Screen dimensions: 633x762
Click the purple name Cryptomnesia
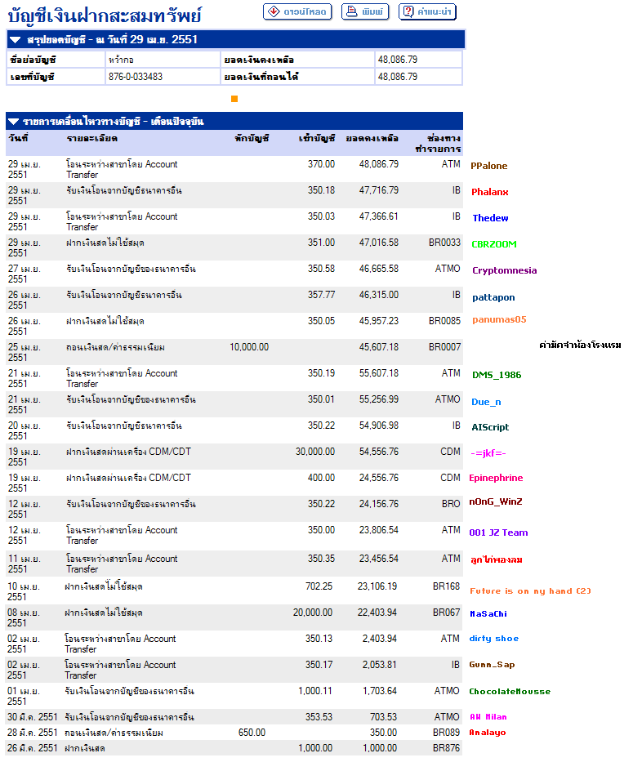(504, 270)
